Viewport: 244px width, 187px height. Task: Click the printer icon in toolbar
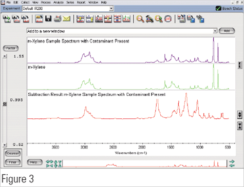click(58, 18)
